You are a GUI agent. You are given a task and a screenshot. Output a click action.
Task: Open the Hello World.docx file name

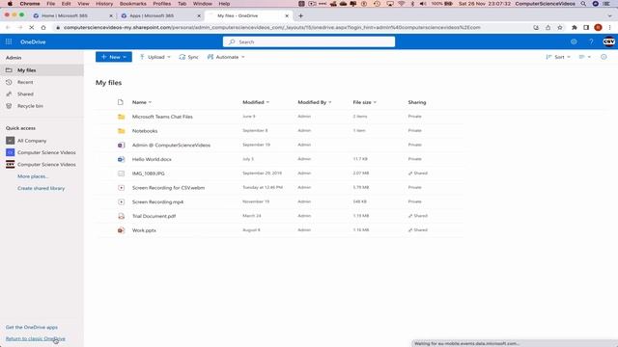[152, 159]
